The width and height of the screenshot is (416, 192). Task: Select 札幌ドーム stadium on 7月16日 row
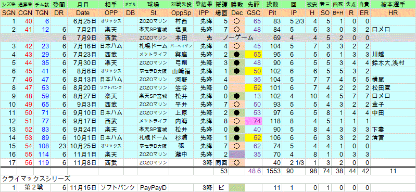click(153, 46)
